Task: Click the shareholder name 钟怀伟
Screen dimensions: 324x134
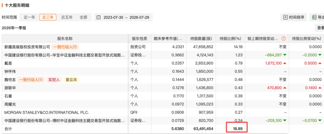Action: [10, 72]
